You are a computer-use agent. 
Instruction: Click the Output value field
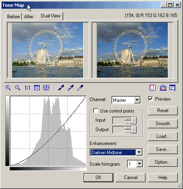[119, 130]
